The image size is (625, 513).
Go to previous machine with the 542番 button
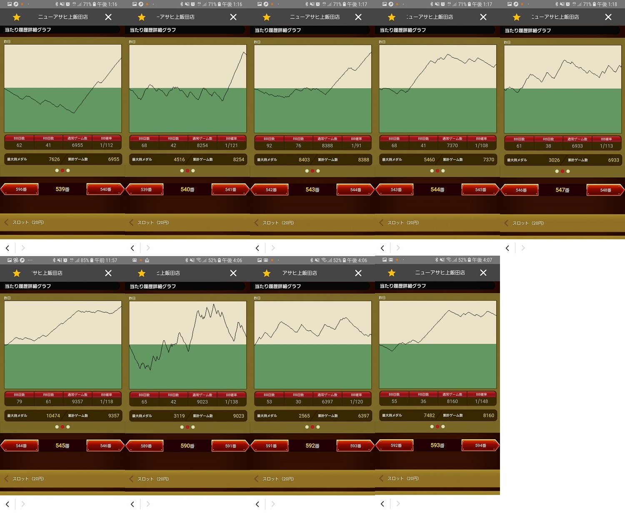click(270, 190)
